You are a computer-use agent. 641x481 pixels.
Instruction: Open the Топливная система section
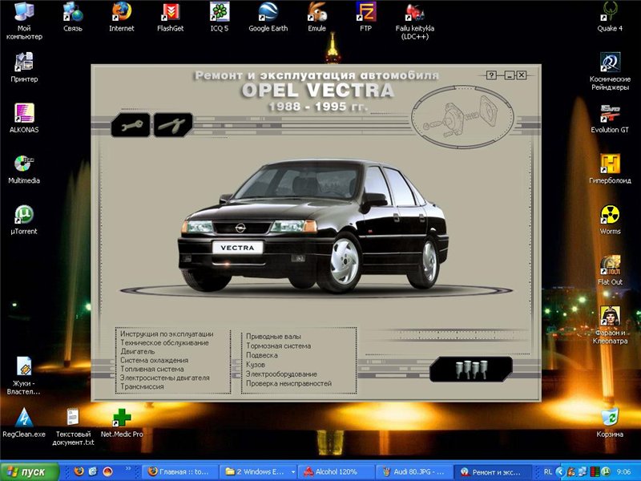[x=151, y=369]
